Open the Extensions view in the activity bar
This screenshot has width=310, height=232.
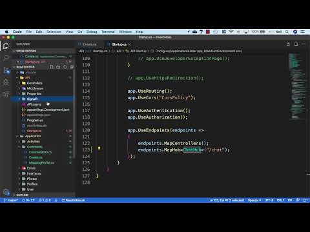[x=6, y=95]
